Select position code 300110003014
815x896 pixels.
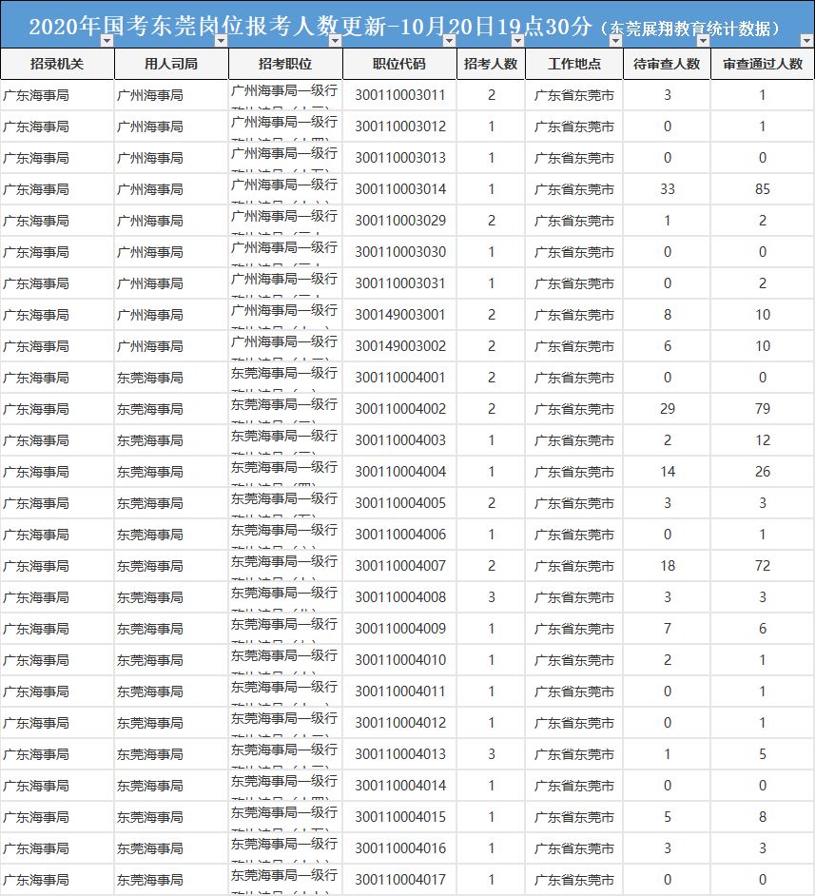[399, 189]
